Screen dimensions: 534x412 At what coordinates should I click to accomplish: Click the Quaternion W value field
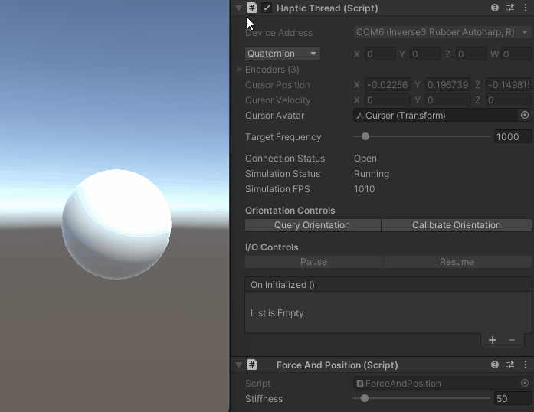[516, 54]
